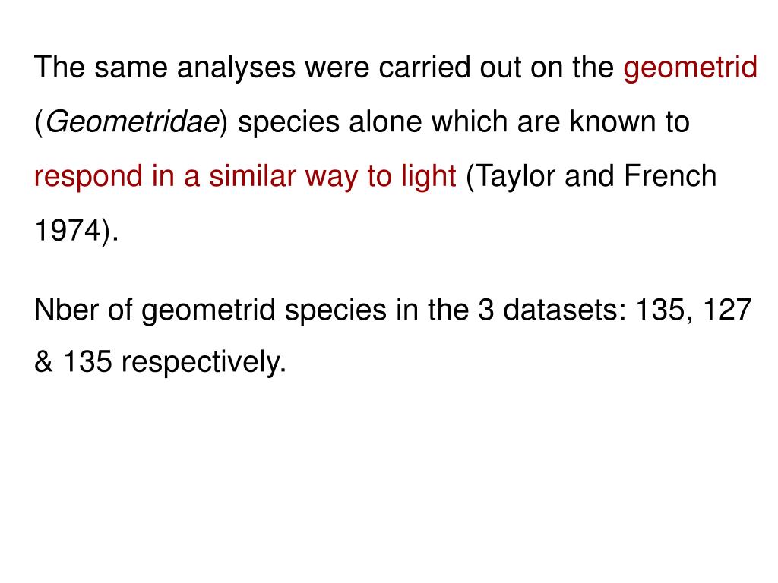This screenshot has width=778, height=583.
Task: Click the ampersand before '135 respectively'
Action: (x=43, y=362)
